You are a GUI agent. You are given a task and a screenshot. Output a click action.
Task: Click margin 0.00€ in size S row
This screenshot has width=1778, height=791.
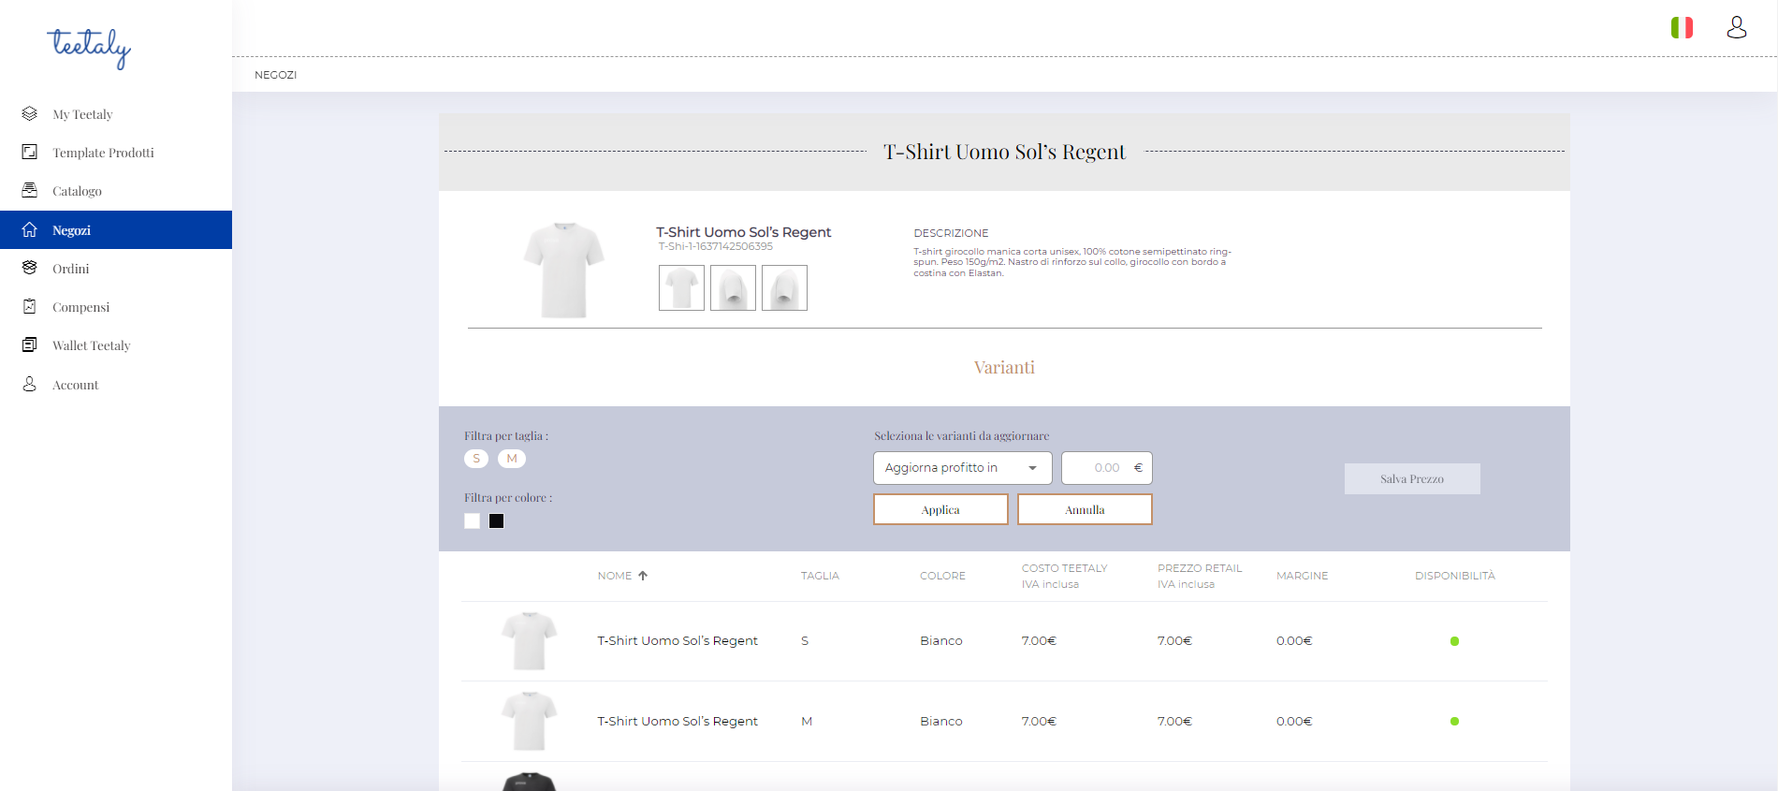click(x=1294, y=641)
